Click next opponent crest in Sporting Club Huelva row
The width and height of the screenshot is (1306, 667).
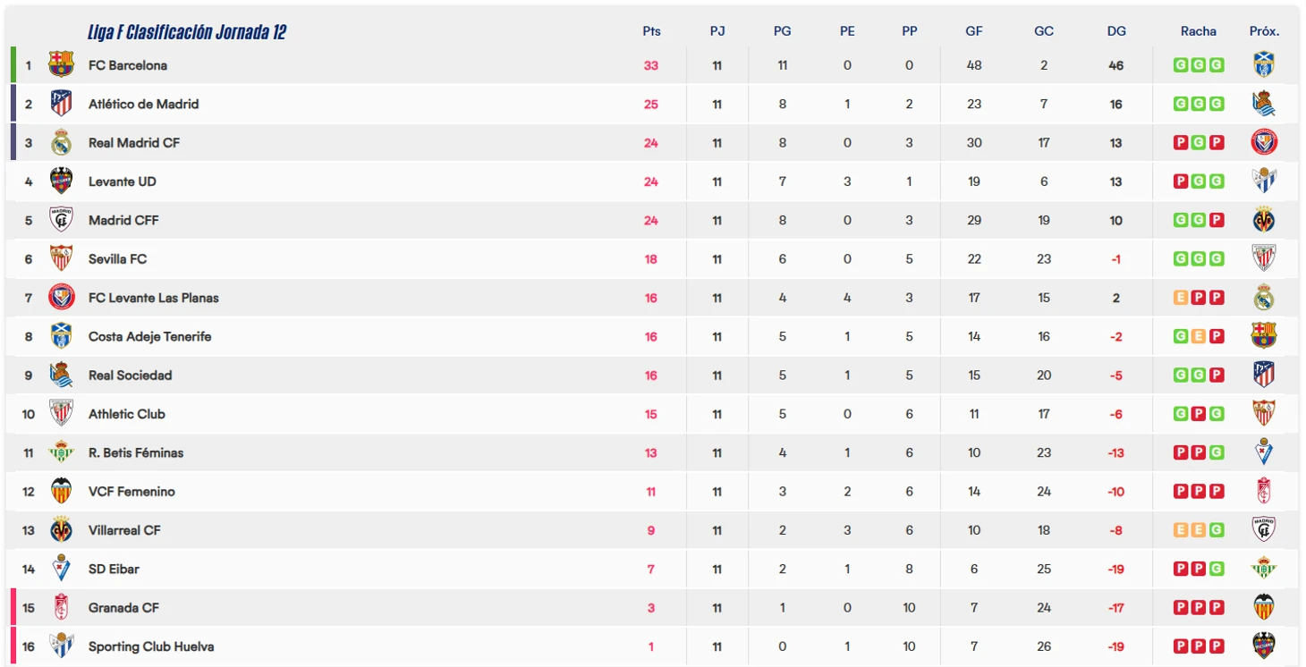click(x=1264, y=646)
